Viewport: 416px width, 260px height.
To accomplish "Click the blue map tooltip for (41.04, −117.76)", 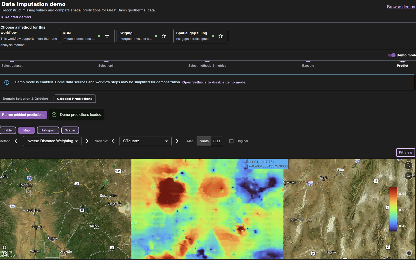I will pos(268,164).
